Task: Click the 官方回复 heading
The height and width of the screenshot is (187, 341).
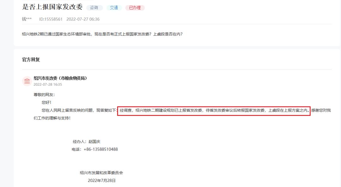Action: pos(31,59)
